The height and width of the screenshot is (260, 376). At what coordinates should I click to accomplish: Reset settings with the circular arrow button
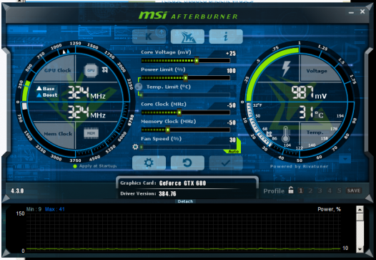pos(187,163)
